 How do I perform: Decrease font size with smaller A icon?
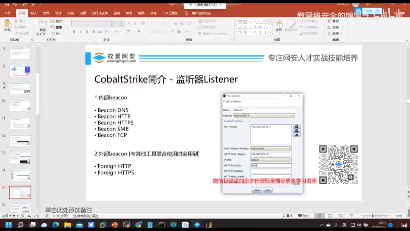[x=135, y=23]
